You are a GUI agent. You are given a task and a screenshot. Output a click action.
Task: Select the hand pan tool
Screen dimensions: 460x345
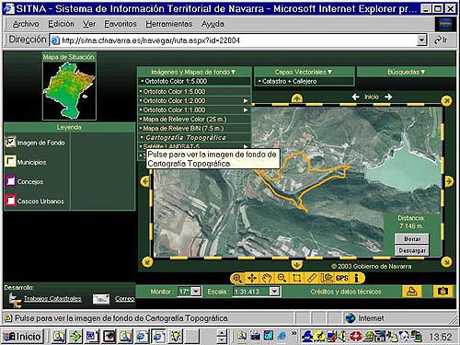pyautogui.click(x=267, y=278)
